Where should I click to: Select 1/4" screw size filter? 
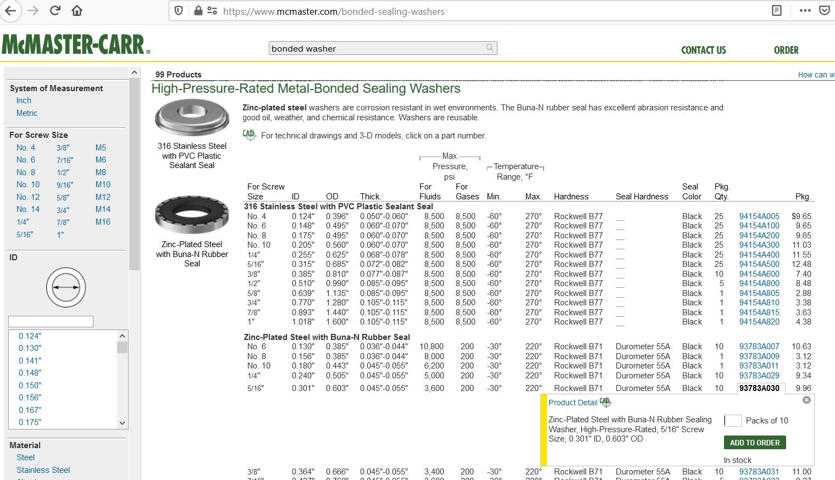23,222
